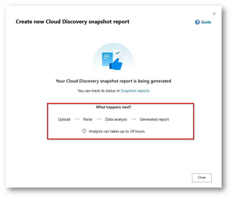Click the "snapshot report is being generated" message
The image size is (233, 199).
click(114, 81)
